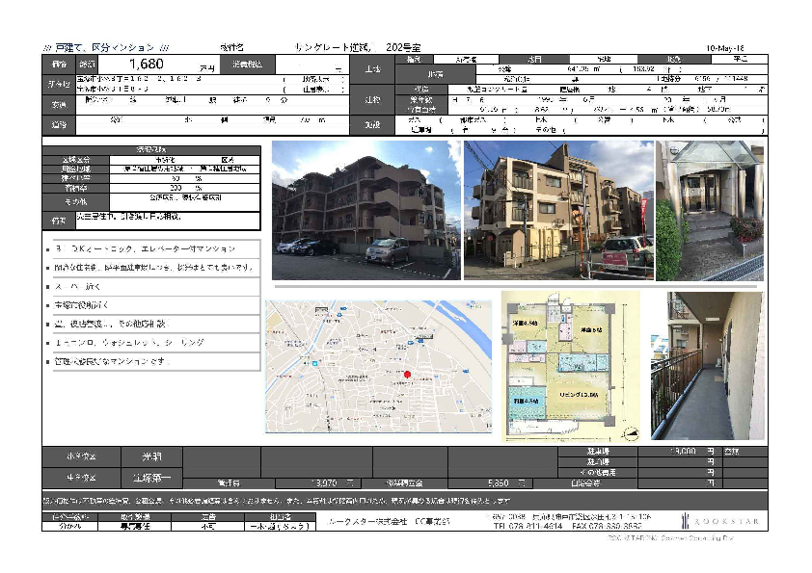The height and width of the screenshot is (573, 812).
Task: Open the large brown apartment building photo
Action: pos(366,211)
